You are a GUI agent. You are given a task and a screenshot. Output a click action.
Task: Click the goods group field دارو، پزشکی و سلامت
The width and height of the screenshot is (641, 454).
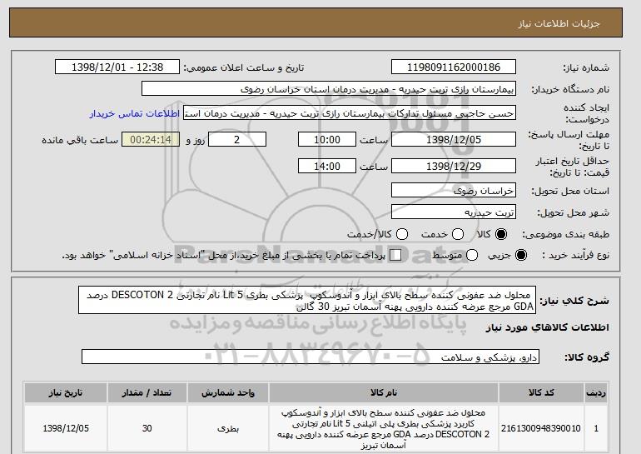click(311, 357)
